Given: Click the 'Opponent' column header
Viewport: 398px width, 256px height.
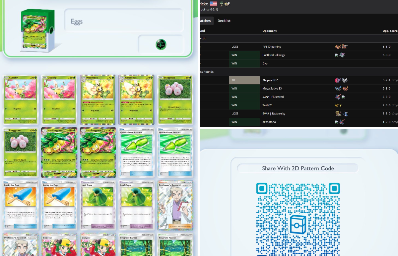Looking at the screenshot, I should point(269,31).
